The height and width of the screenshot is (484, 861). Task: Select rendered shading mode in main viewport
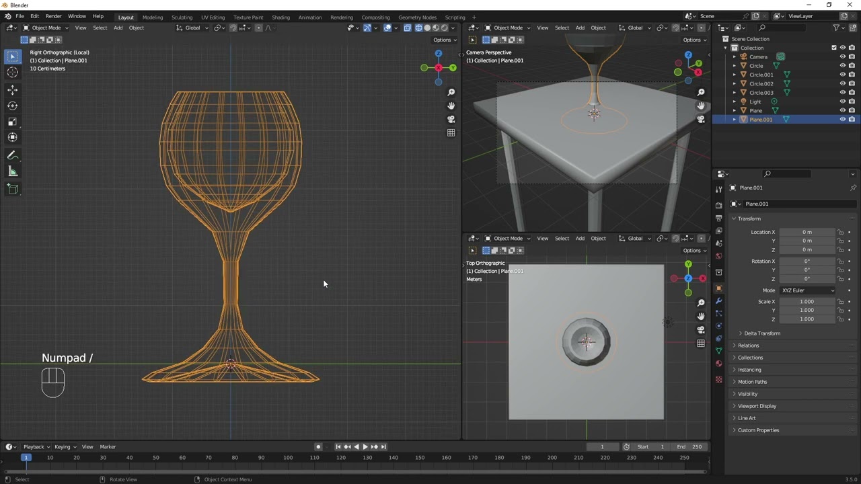pyautogui.click(x=445, y=28)
